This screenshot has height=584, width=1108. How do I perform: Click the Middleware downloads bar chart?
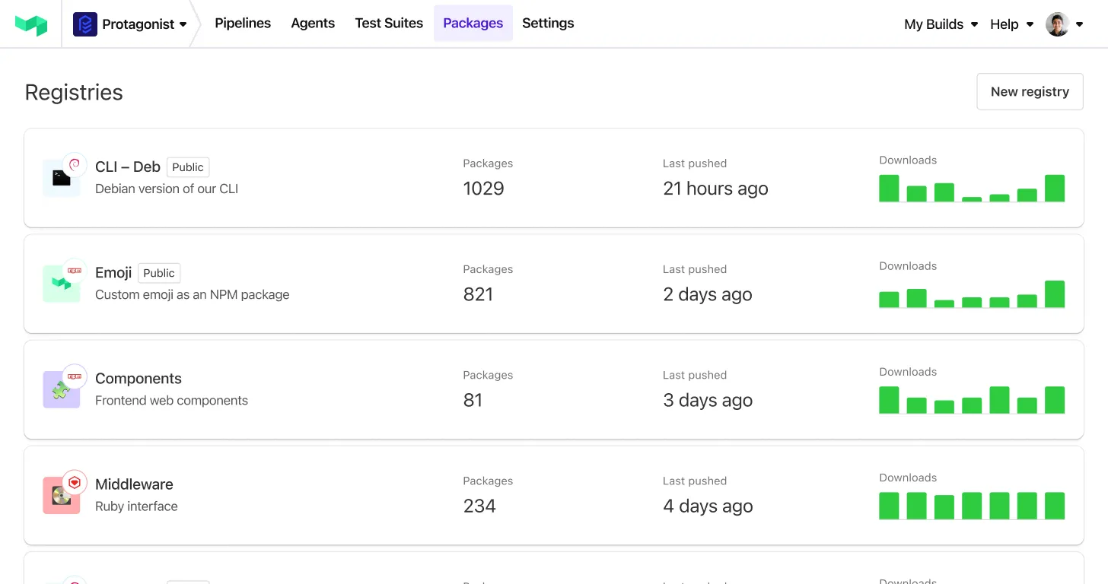click(972, 506)
